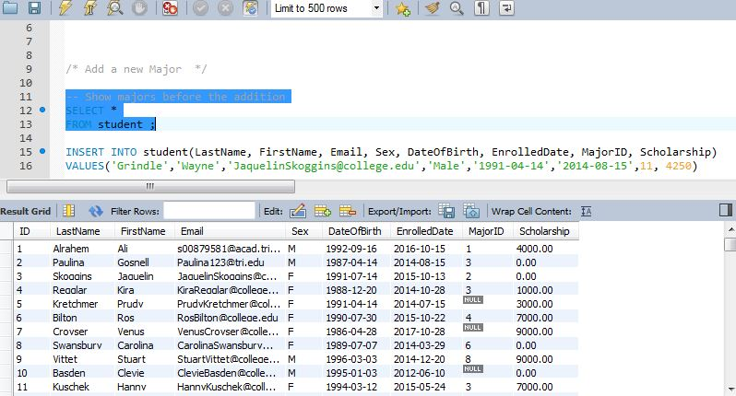Toggle auto-commit mode icon
The width and height of the screenshot is (736, 396).
251,7
